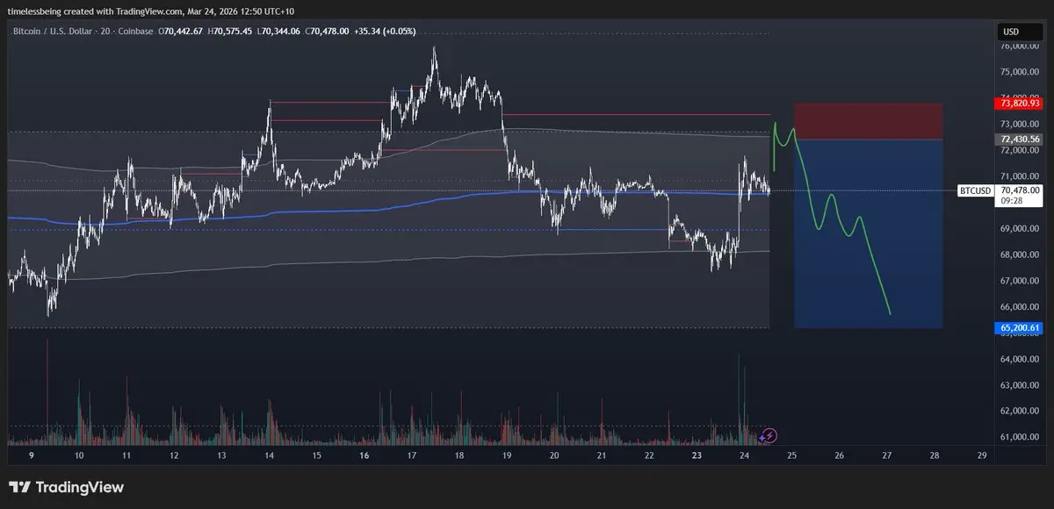Click date 24 on the time axis
Viewport: 1054px width, 509px height.
click(744, 456)
